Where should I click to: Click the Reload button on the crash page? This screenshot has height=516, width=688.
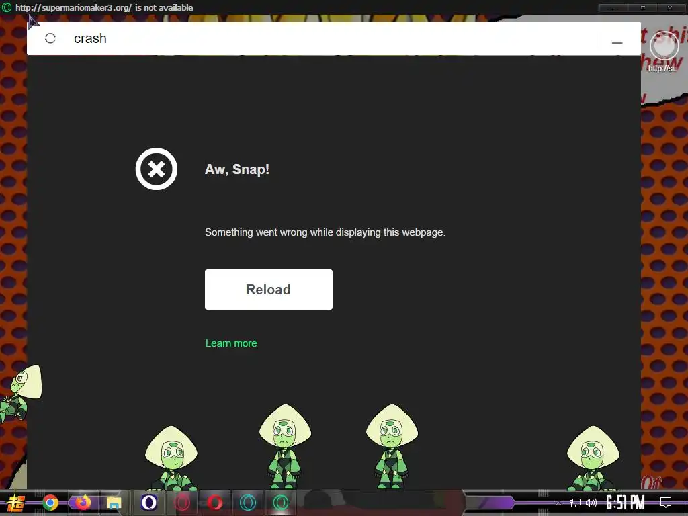point(269,290)
